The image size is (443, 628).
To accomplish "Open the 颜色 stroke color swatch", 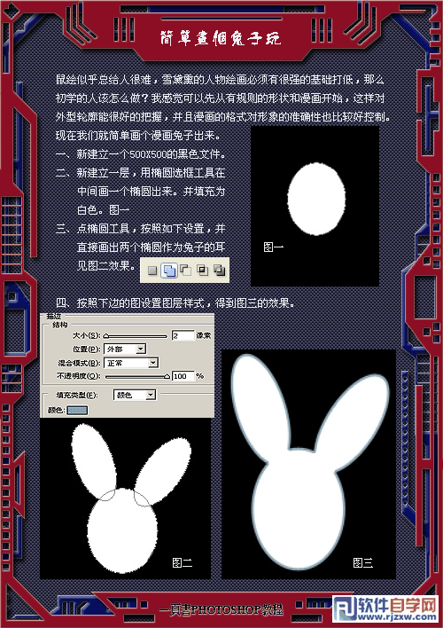I will tap(77, 410).
